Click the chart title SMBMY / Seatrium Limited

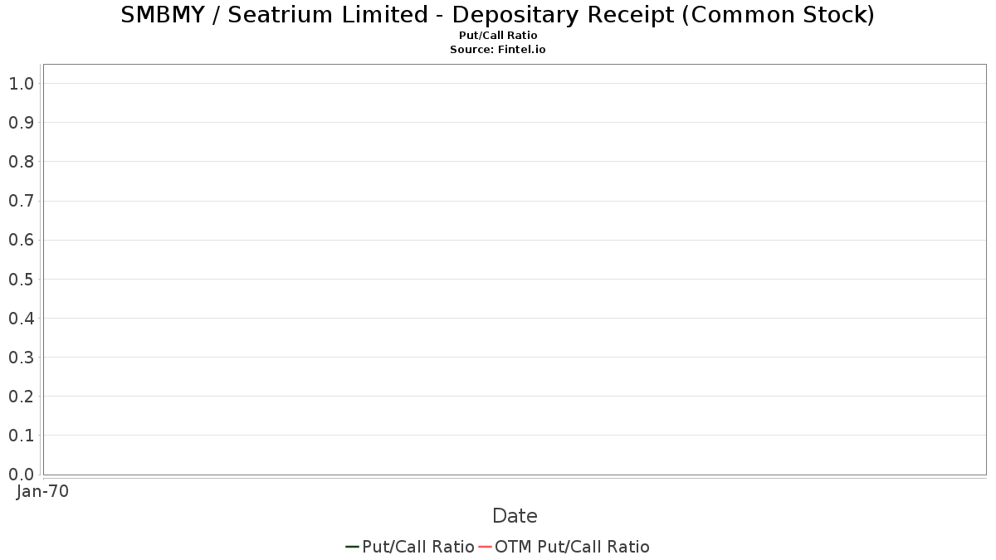coord(498,15)
